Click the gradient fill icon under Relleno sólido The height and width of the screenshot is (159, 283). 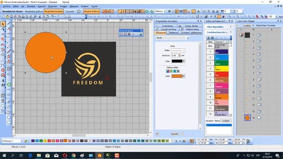point(168,71)
